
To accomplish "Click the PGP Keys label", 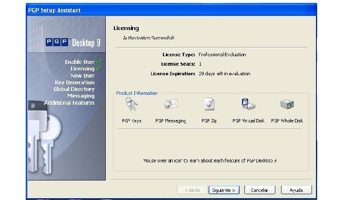I will tap(131, 120).
